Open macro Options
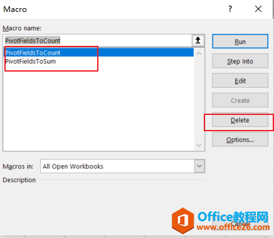274x238 pixels. point(240,139)
